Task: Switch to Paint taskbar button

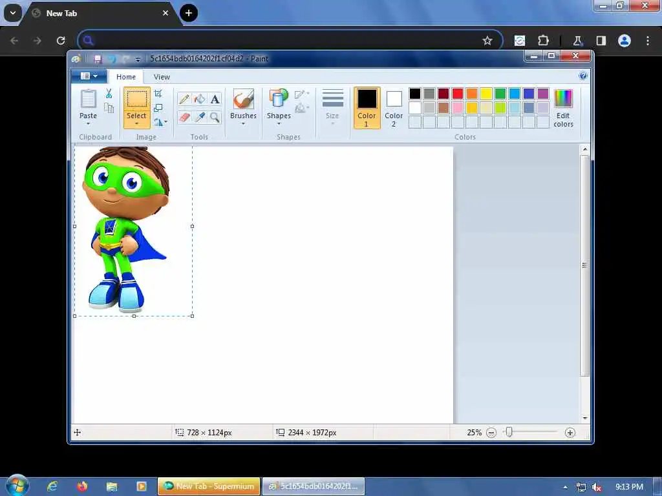Action: click(314, 486)
